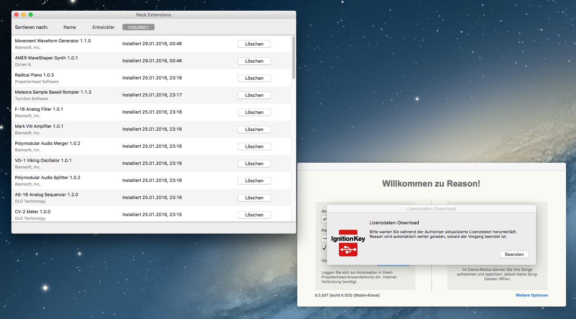Click the Willkommen zu Reason! heading

click(431, 184)
